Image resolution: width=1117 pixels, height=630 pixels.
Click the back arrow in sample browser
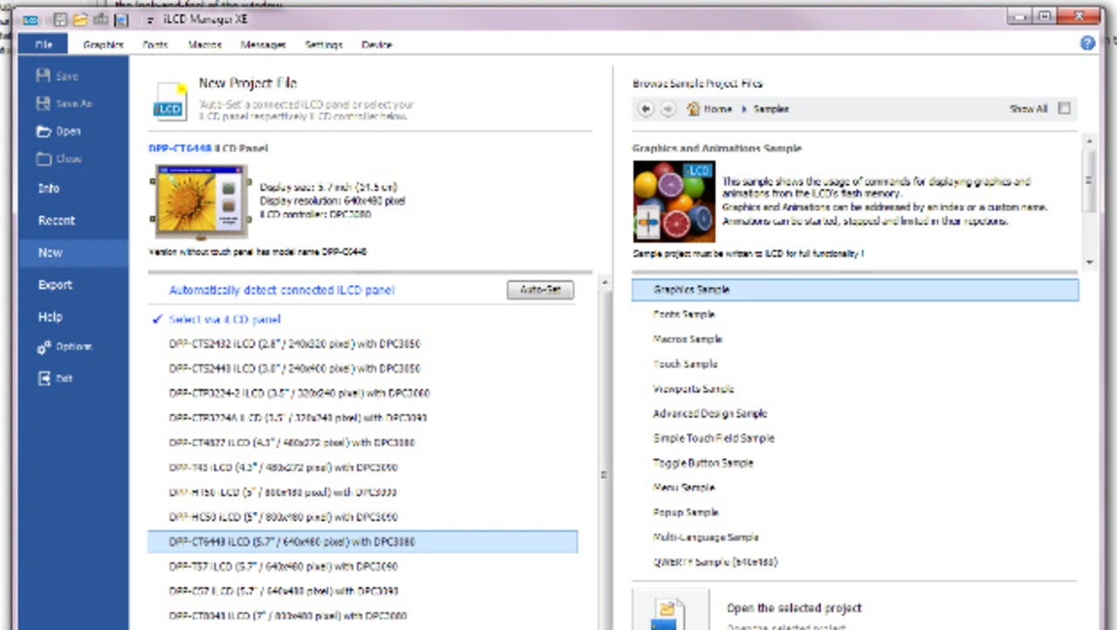[x=646, y=109]
